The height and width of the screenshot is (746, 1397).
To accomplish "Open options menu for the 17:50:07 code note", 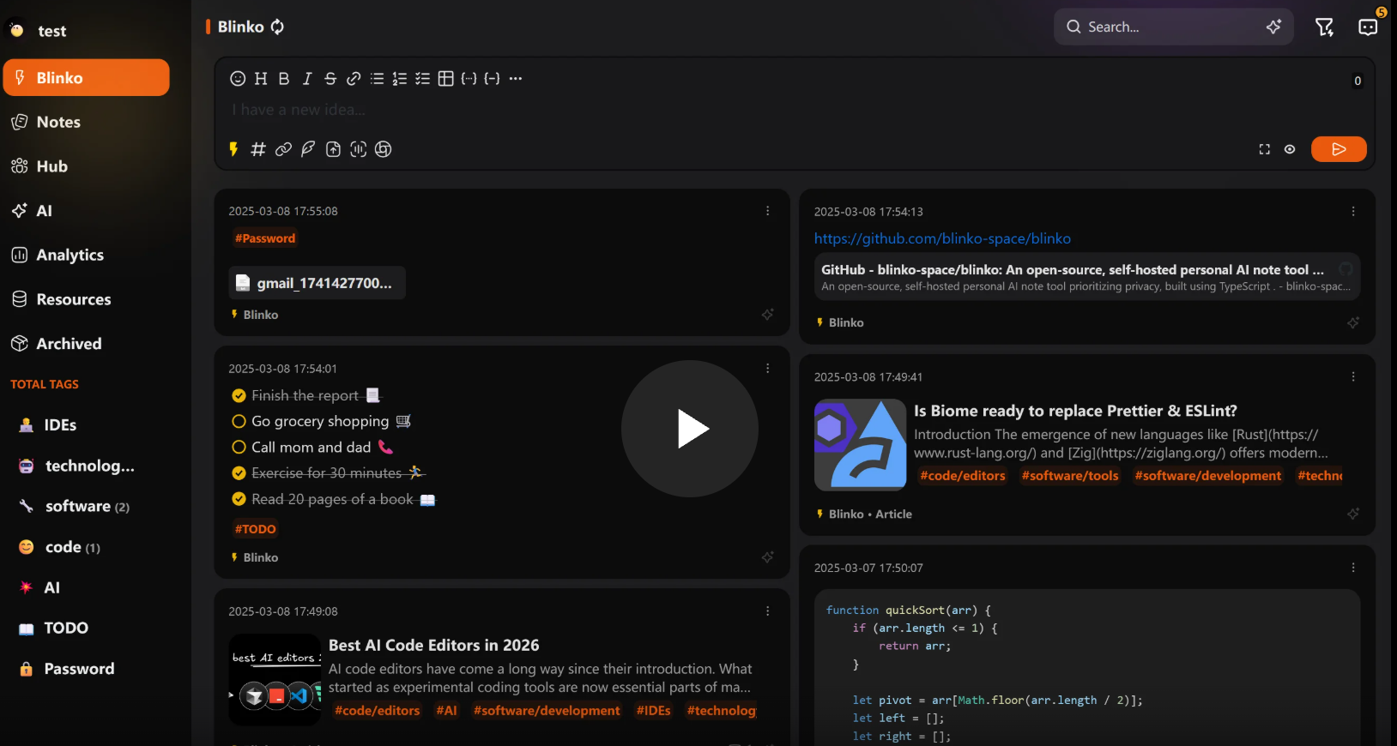I will 1353,568.
